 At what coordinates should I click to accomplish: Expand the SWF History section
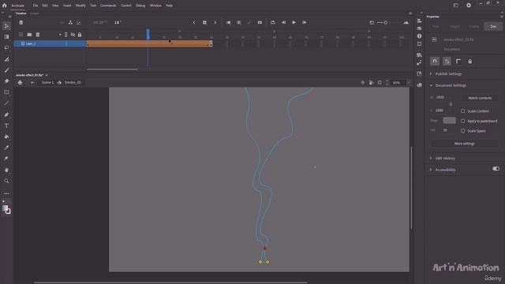click(431, 158)
